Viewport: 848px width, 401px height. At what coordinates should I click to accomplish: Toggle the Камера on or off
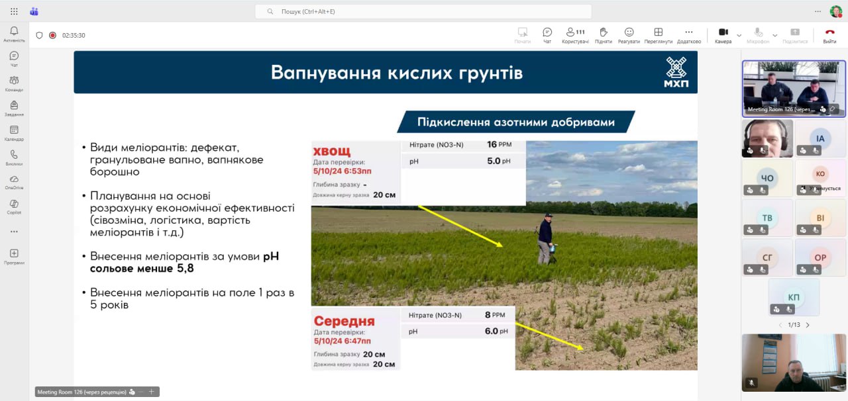coord(723,34)
